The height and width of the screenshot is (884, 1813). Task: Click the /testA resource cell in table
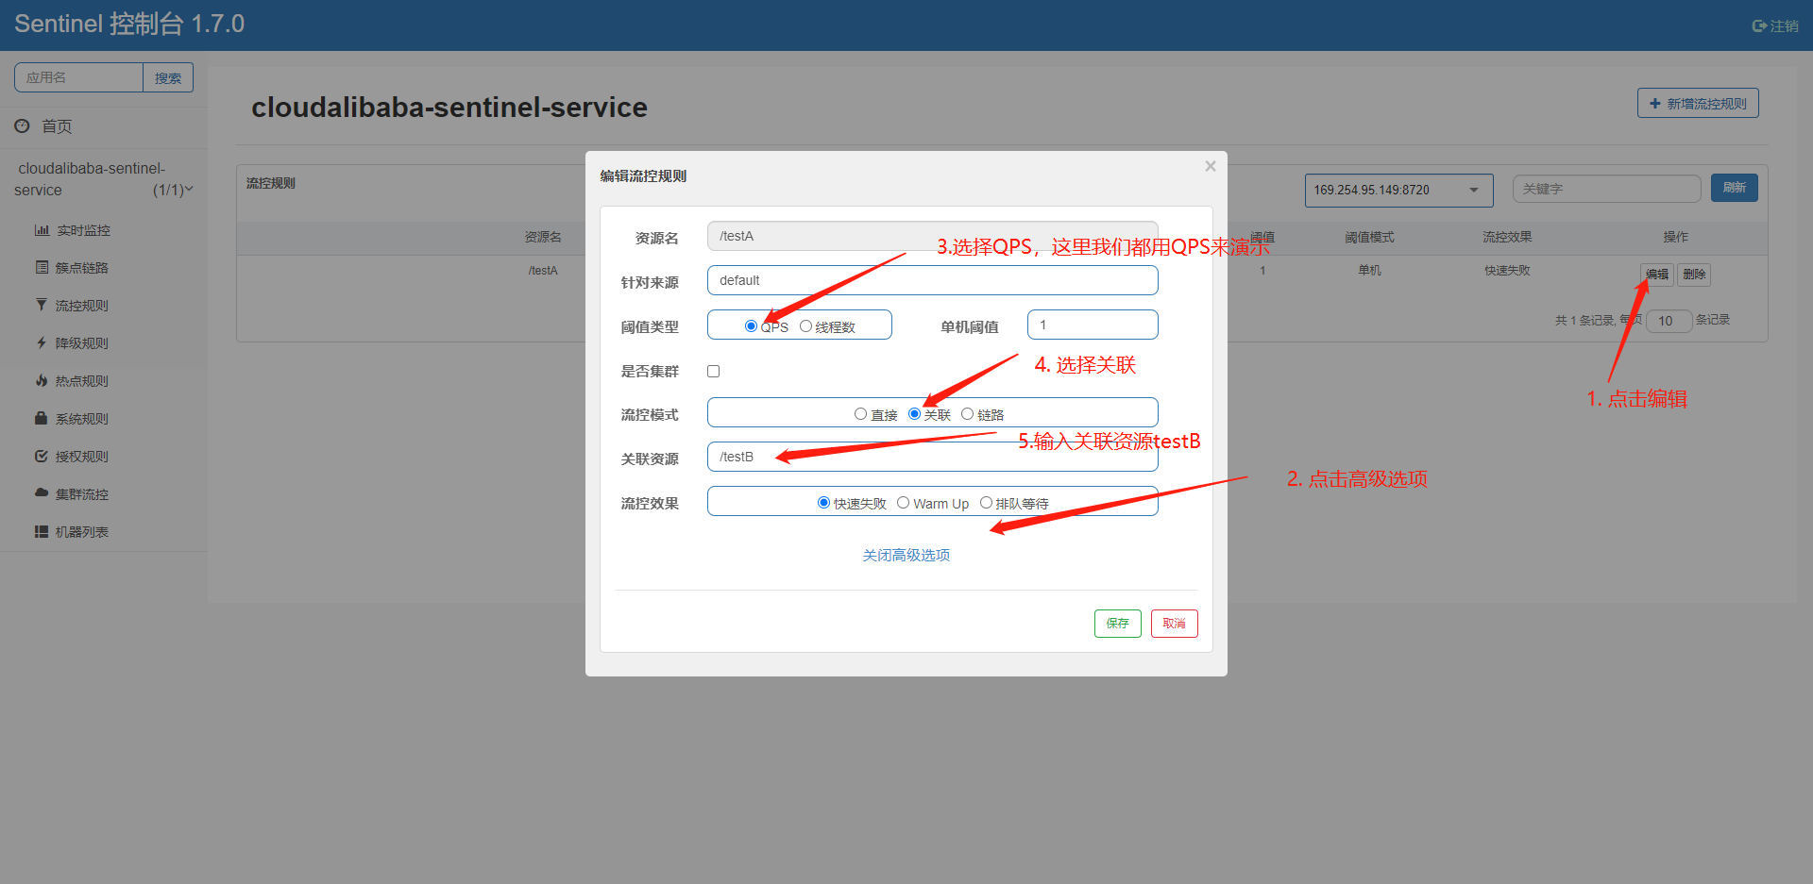(543, 271)
